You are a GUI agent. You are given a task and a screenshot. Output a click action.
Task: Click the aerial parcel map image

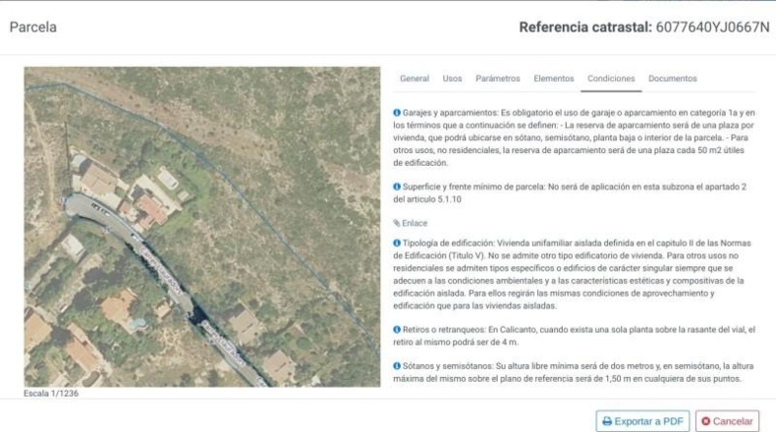point(202,227)
